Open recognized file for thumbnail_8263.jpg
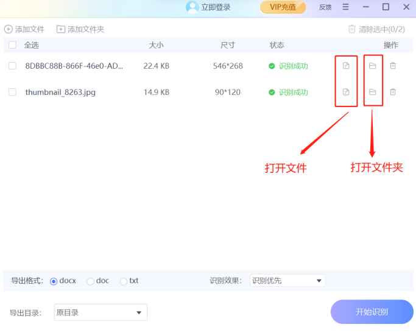Image resolution: width=416 pixels, height=333 pixels. pyautogui.click(x=346, y=92)
